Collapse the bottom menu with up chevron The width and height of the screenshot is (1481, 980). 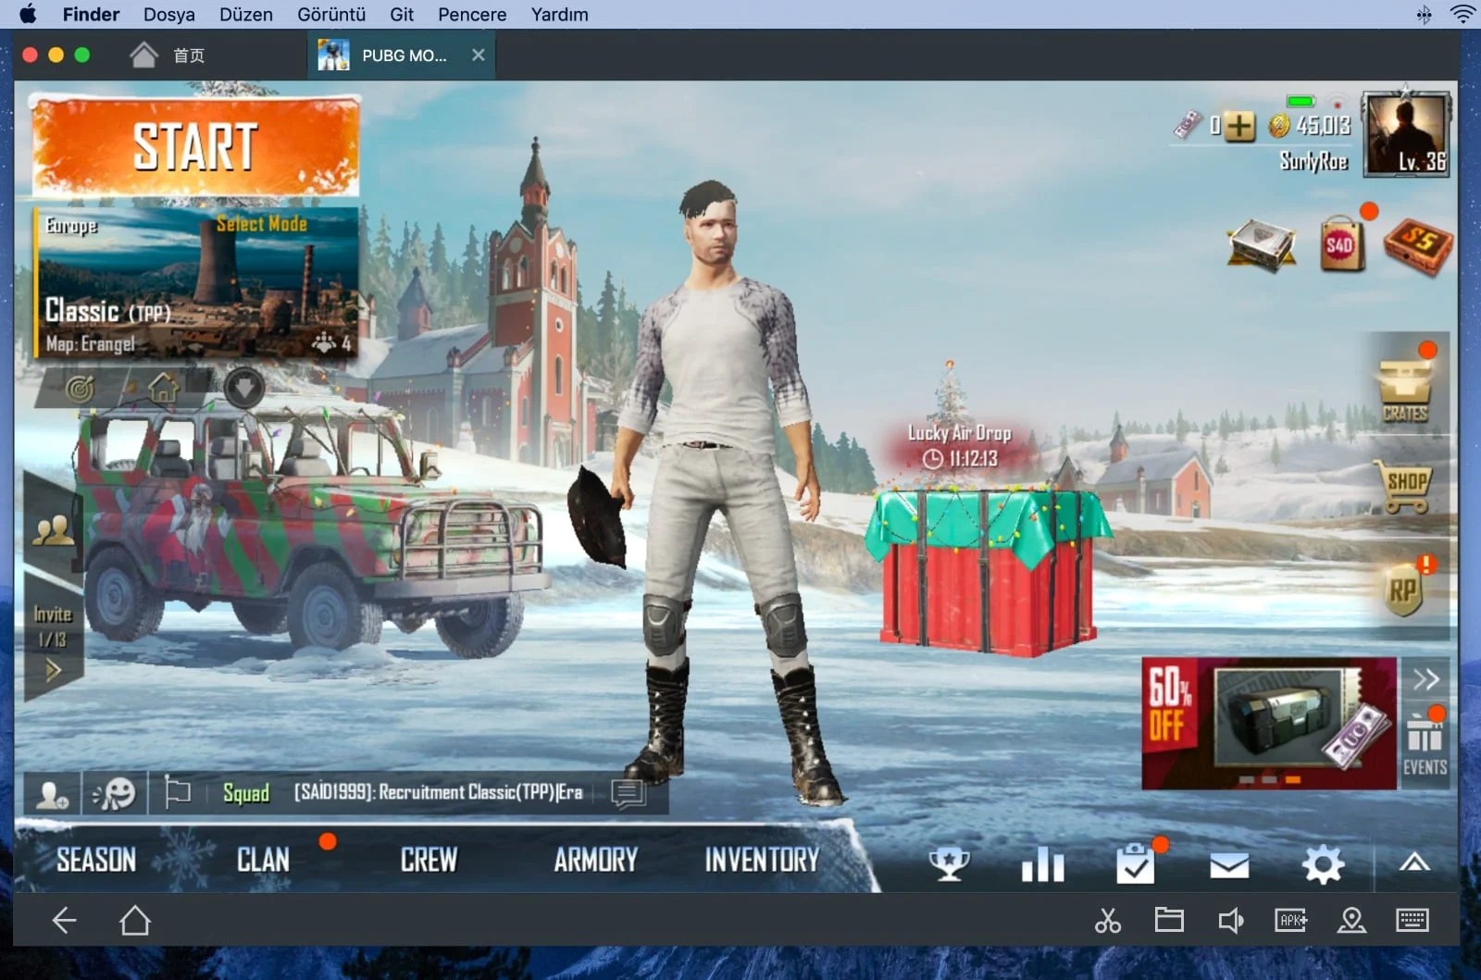(x=1414, y=862)
